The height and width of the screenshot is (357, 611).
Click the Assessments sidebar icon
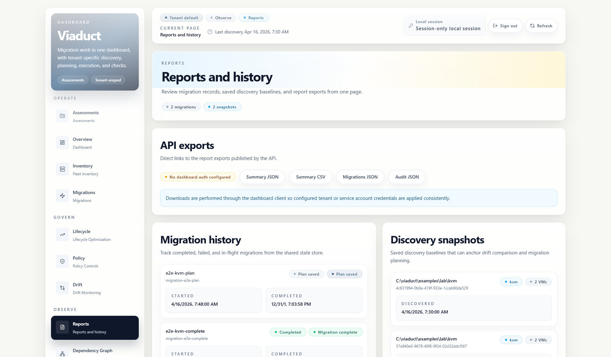[x=62, y=116]
